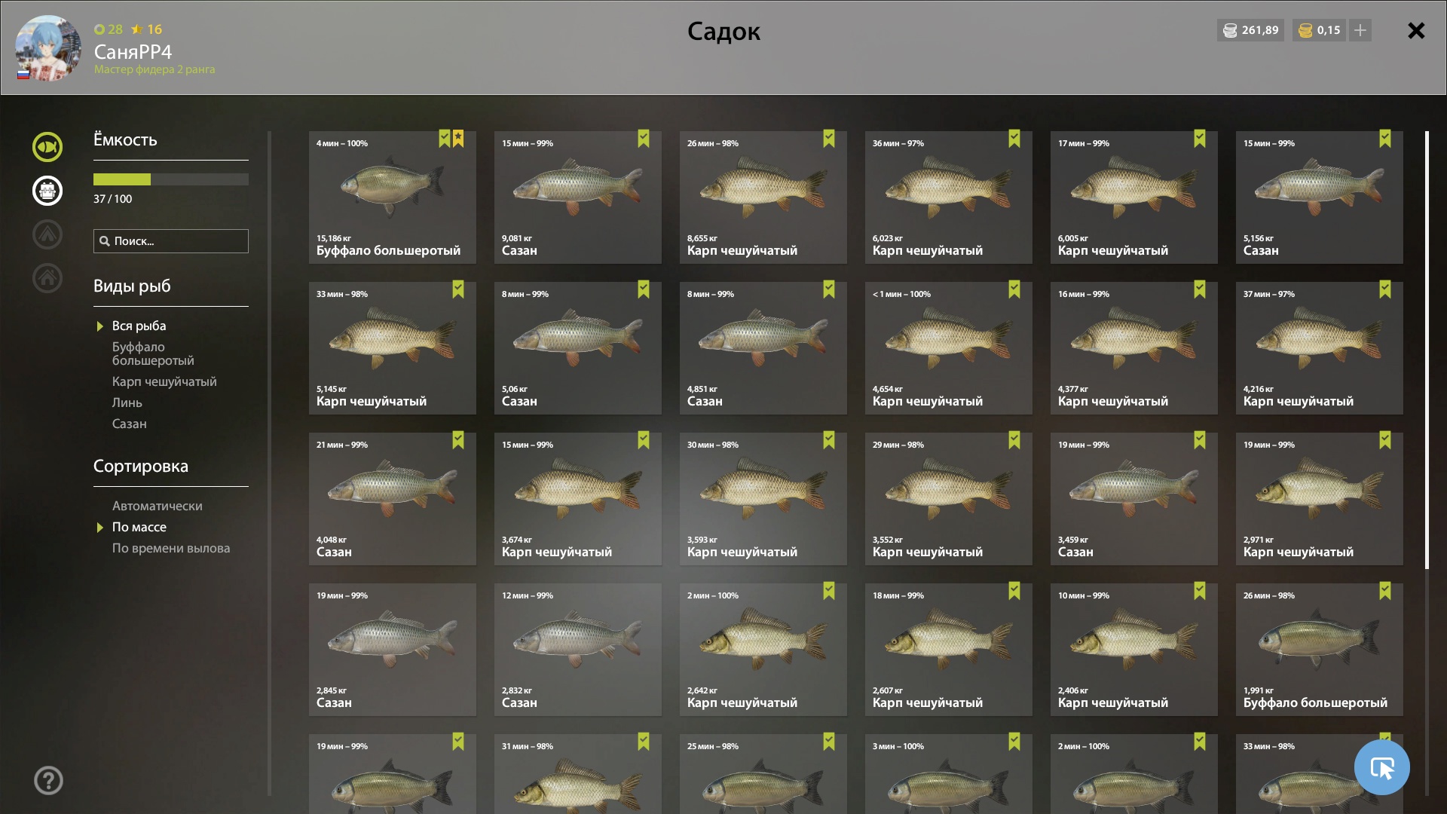This screenshot has width=1447, height=814.
Task: Filter list by Линь species
Action: point(127,402)
